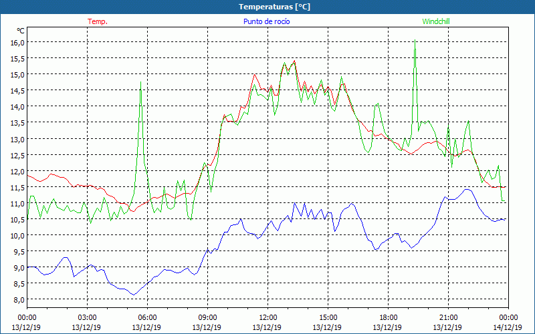Click the 14/12/19 date label

tap(508, 327)
